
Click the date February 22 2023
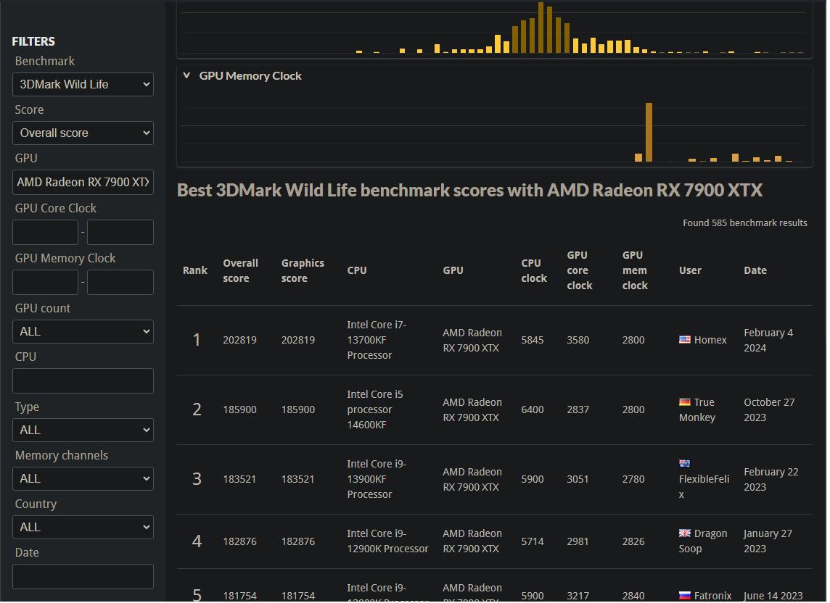771,480
